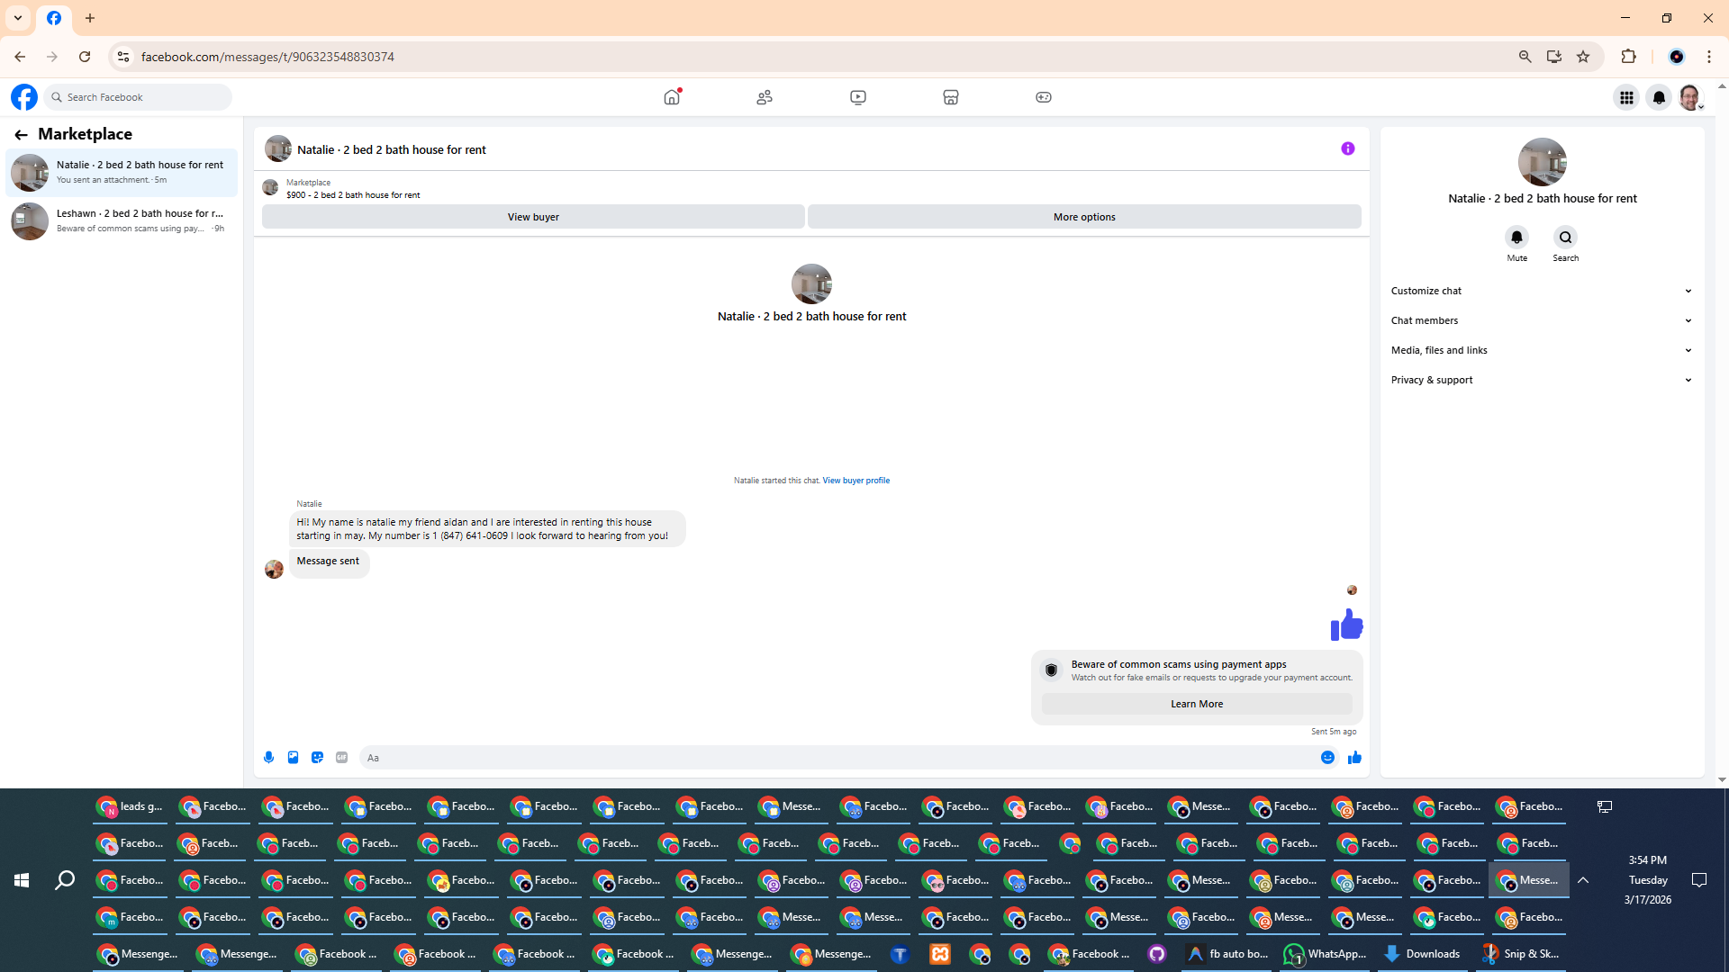This screenshot has height=972, width=1729.
Task: Click the Search Facebook field
Action: [x=139, y=97]
